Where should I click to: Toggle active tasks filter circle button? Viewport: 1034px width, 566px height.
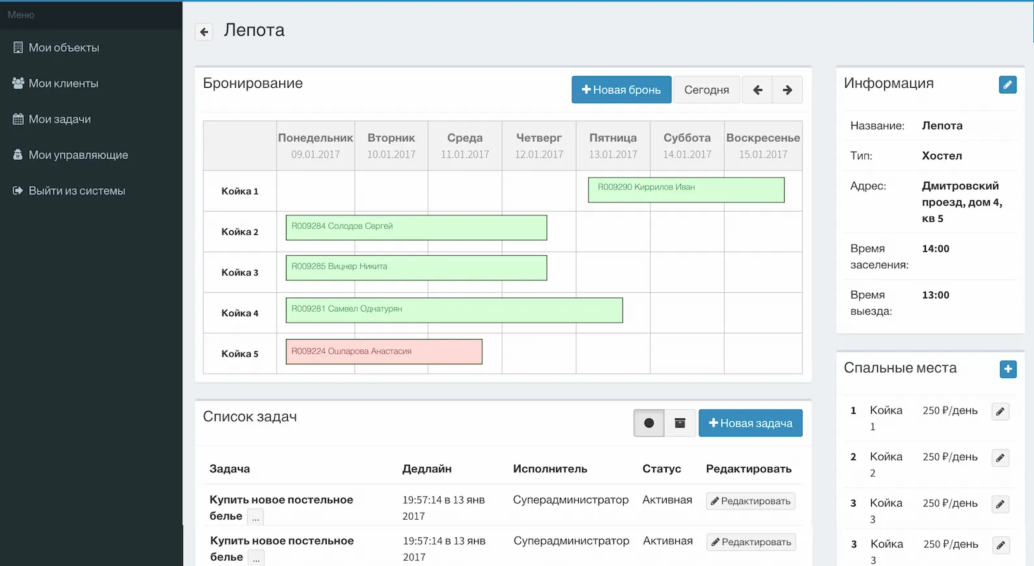click(x=649, y=423)
